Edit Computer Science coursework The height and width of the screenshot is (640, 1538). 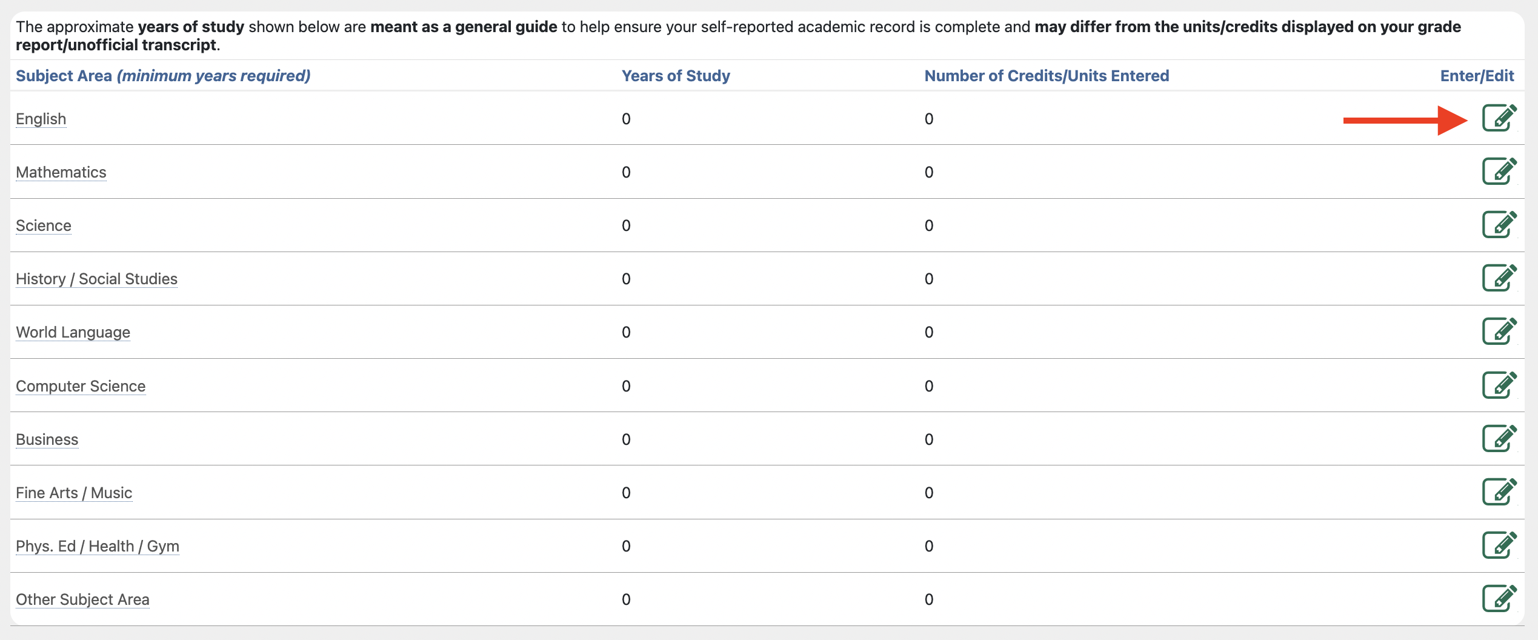[x=1499, y=385]
